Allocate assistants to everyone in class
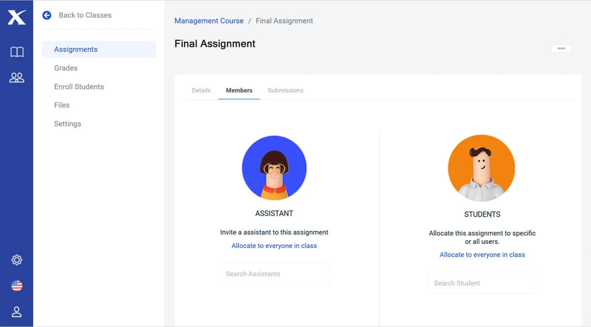The height and width of the screenshot is (327, 591). point(274,246)
